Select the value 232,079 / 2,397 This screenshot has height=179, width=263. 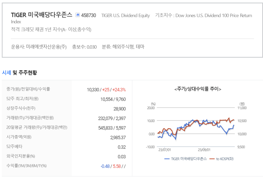[x=112, y=118]
